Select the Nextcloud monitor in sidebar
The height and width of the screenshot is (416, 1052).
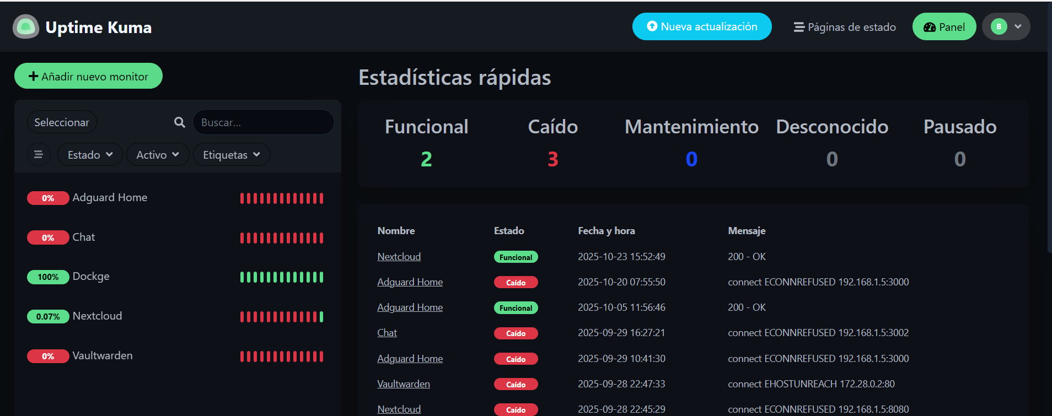[x=176, y=316]
